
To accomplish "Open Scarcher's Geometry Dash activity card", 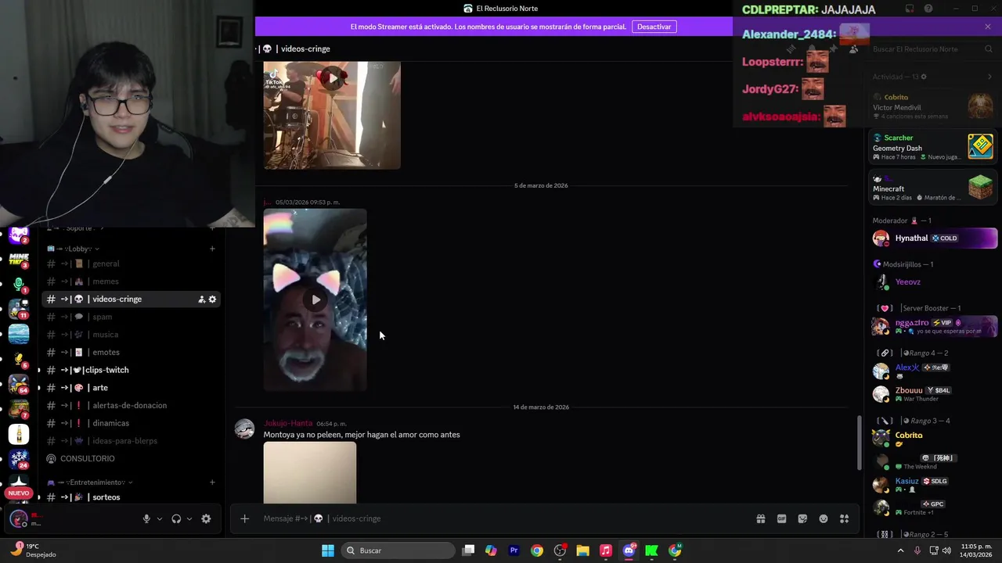I will [x=933, y=146].
